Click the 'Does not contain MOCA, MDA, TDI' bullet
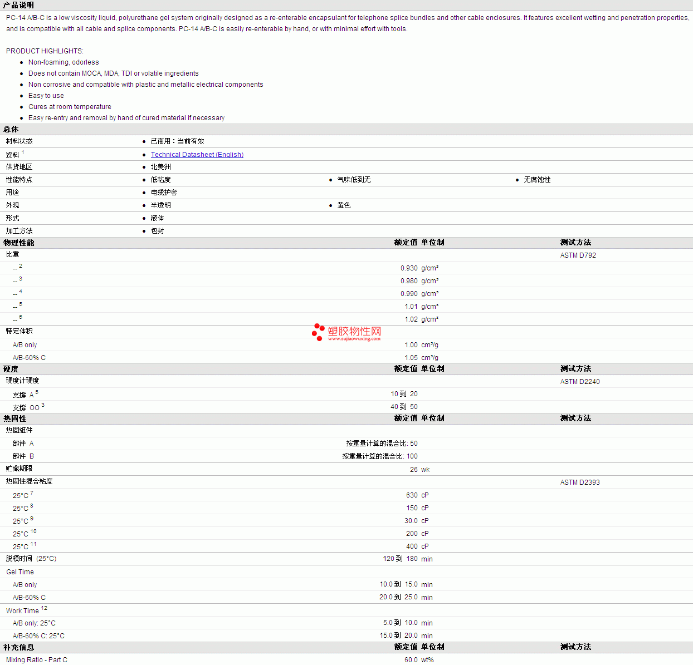Viewport: 693px width, 665px height. pos(114,73)
